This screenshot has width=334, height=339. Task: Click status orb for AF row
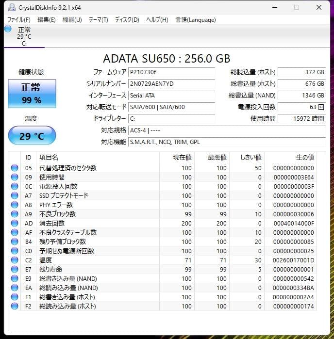[x=15, y=232]
